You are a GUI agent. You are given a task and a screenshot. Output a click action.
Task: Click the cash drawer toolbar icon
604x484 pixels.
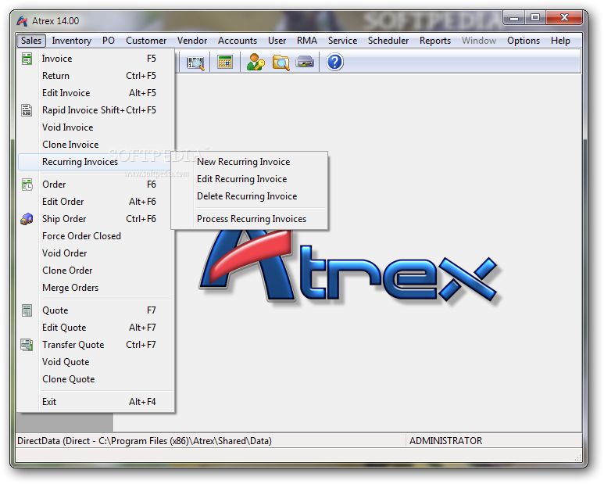tap(305, 62)
